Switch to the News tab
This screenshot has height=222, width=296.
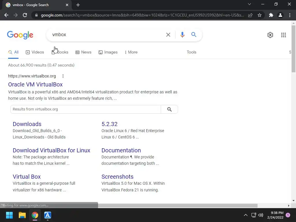click(x=83, y=52)
